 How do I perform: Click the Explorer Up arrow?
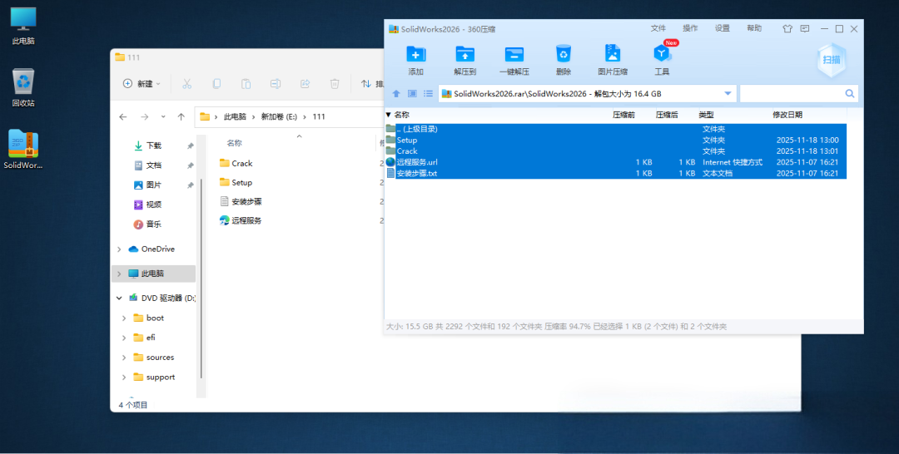coord(181,116)
